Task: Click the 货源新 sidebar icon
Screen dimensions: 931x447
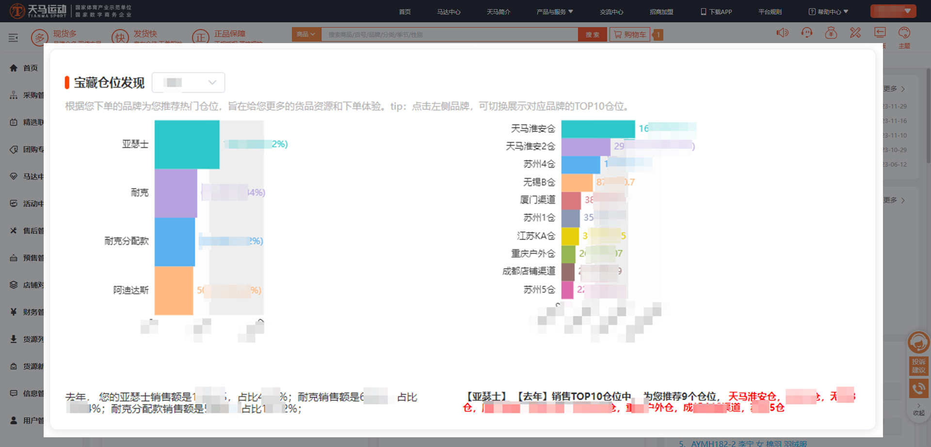Action: click(14, 366)
